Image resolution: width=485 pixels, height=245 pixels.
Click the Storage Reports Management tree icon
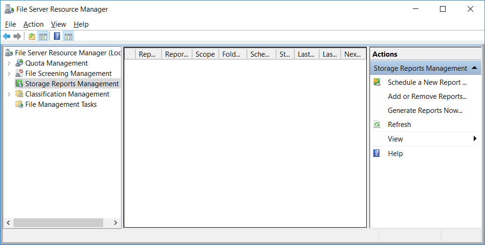point(19,83)
